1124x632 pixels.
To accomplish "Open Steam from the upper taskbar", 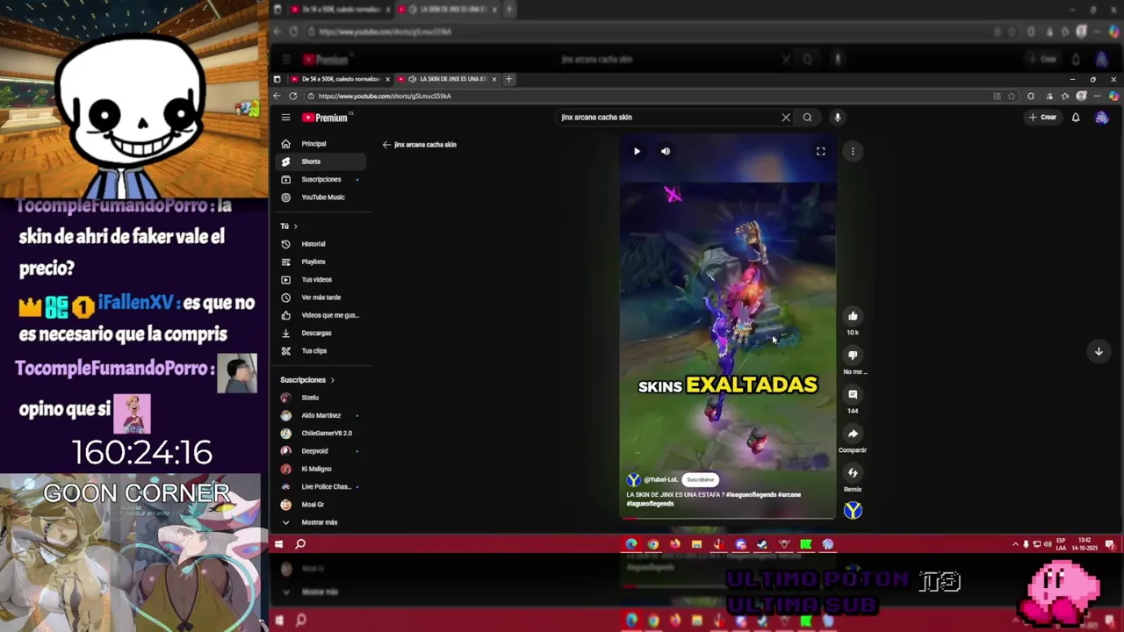I will pos(762,544).
